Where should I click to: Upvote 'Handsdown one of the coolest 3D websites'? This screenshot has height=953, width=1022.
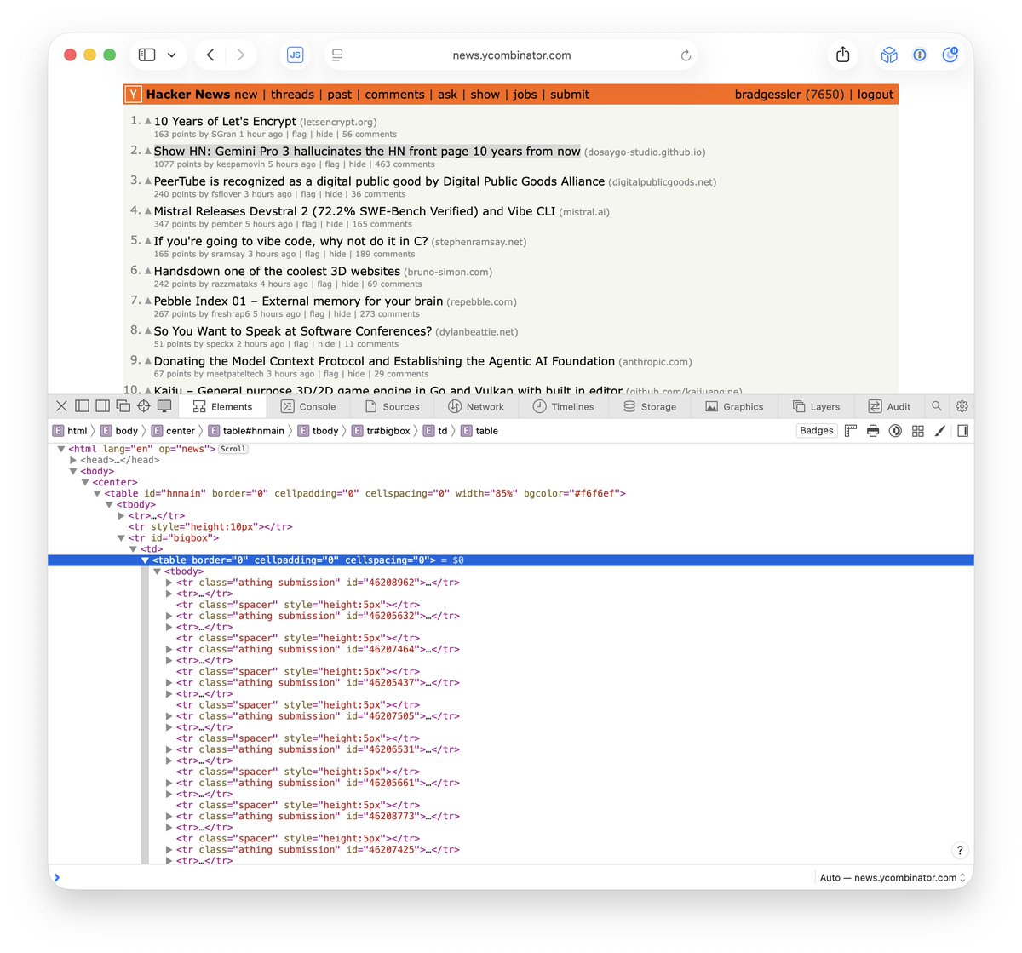(148, 271)
